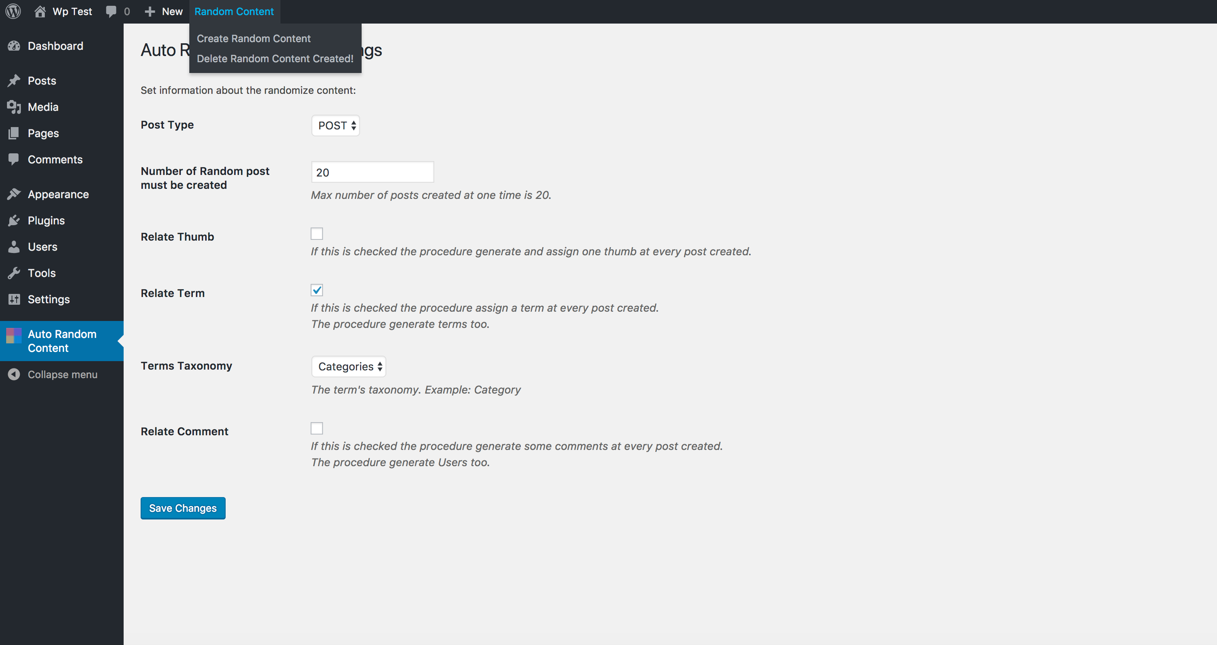This screenshot has width=1217, height=645.
Task: Select Create Random Content menu item
Action: pyautogui.click(x=254, y=38)
